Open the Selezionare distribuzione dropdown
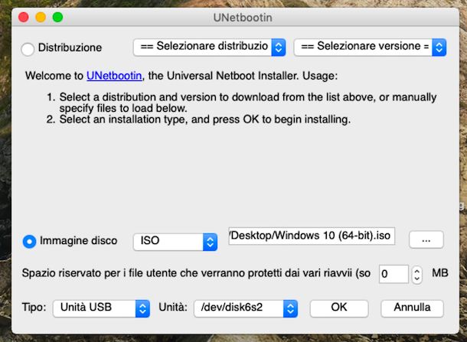The height and width of the screenshot is (342, 467). click(210, 47)
